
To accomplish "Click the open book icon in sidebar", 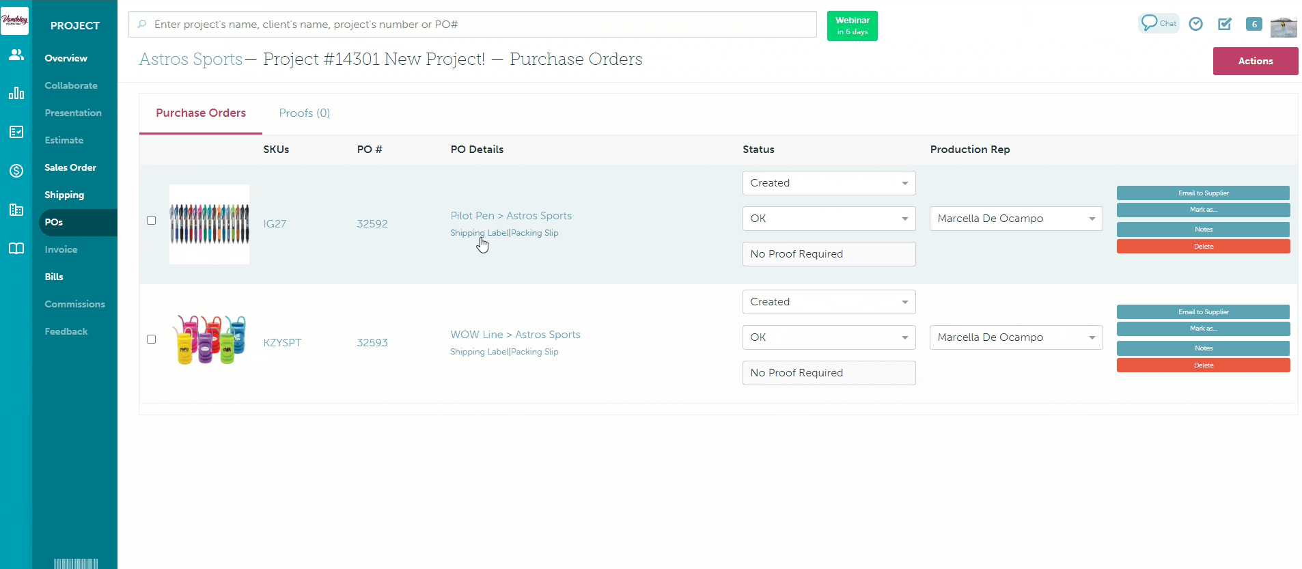I will pyautogui.click(x=16, y=249).
